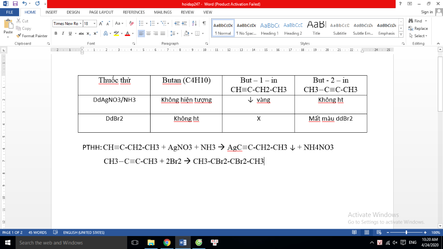Viewport: 443px width, 249px height.
Task: Toggle Underline formatting
Action: coord(70,34)
